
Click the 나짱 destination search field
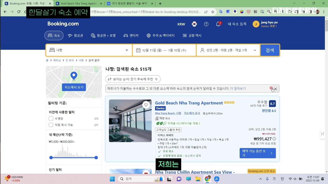(89, 50)
